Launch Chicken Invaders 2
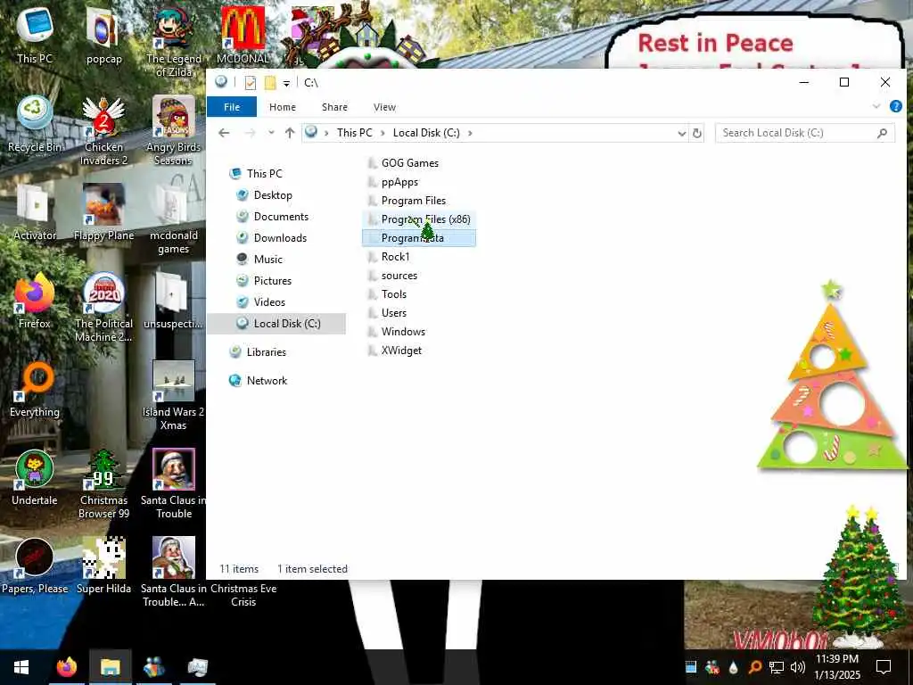The height and width of the screenshot is (685, 913). point(103,130)
